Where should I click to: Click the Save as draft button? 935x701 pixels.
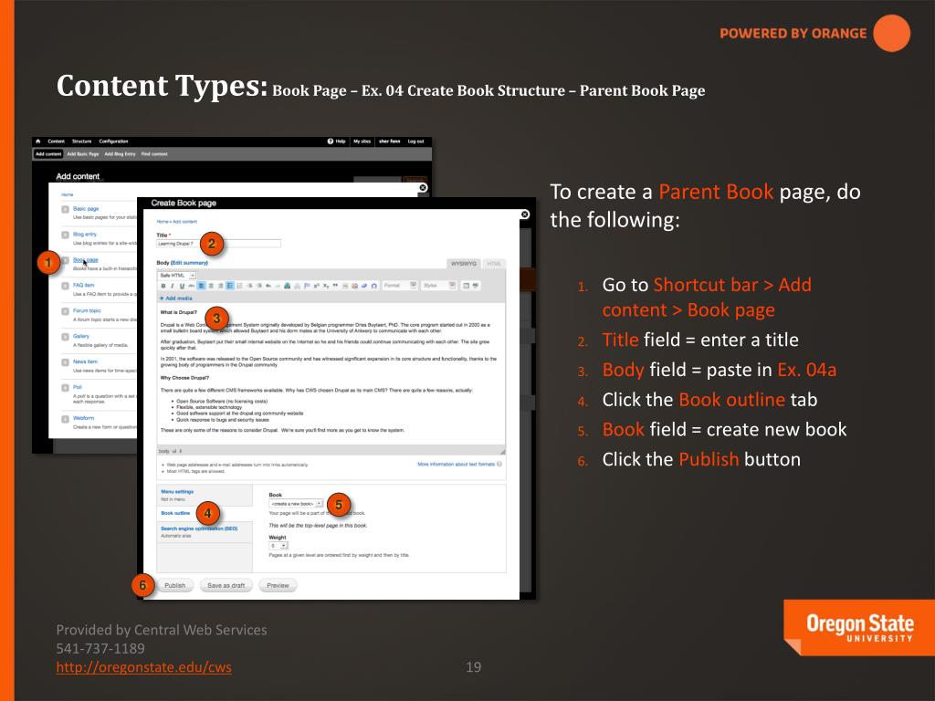tap(226, 585)
